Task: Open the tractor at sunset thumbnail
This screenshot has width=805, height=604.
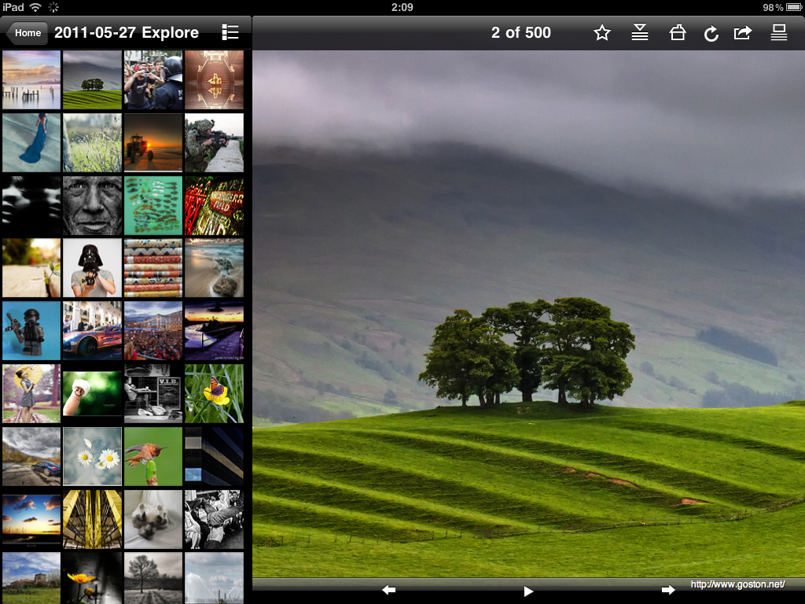Action: pyautogui.click(x=153, y=143)
